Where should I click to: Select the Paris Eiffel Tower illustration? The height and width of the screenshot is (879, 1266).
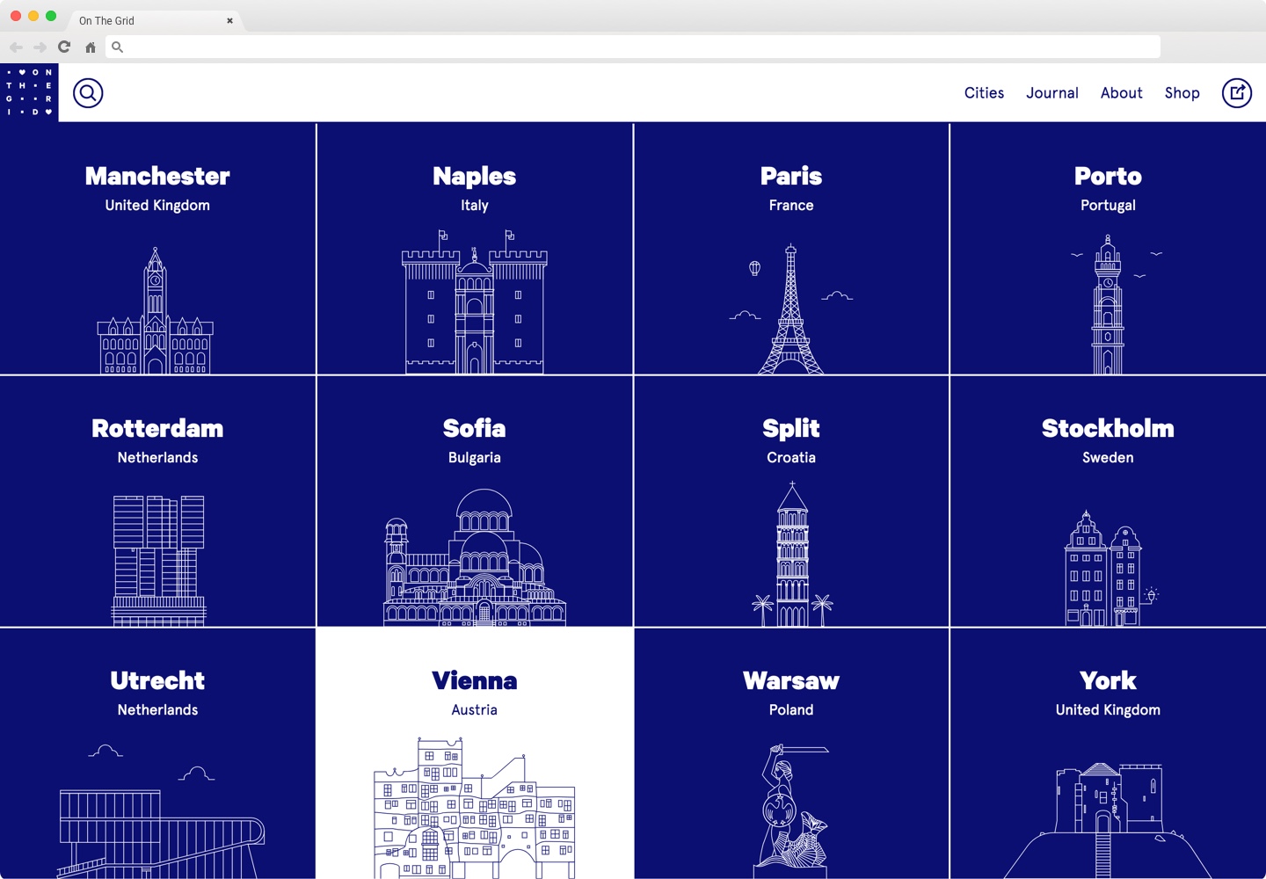(x=791, y=310)
